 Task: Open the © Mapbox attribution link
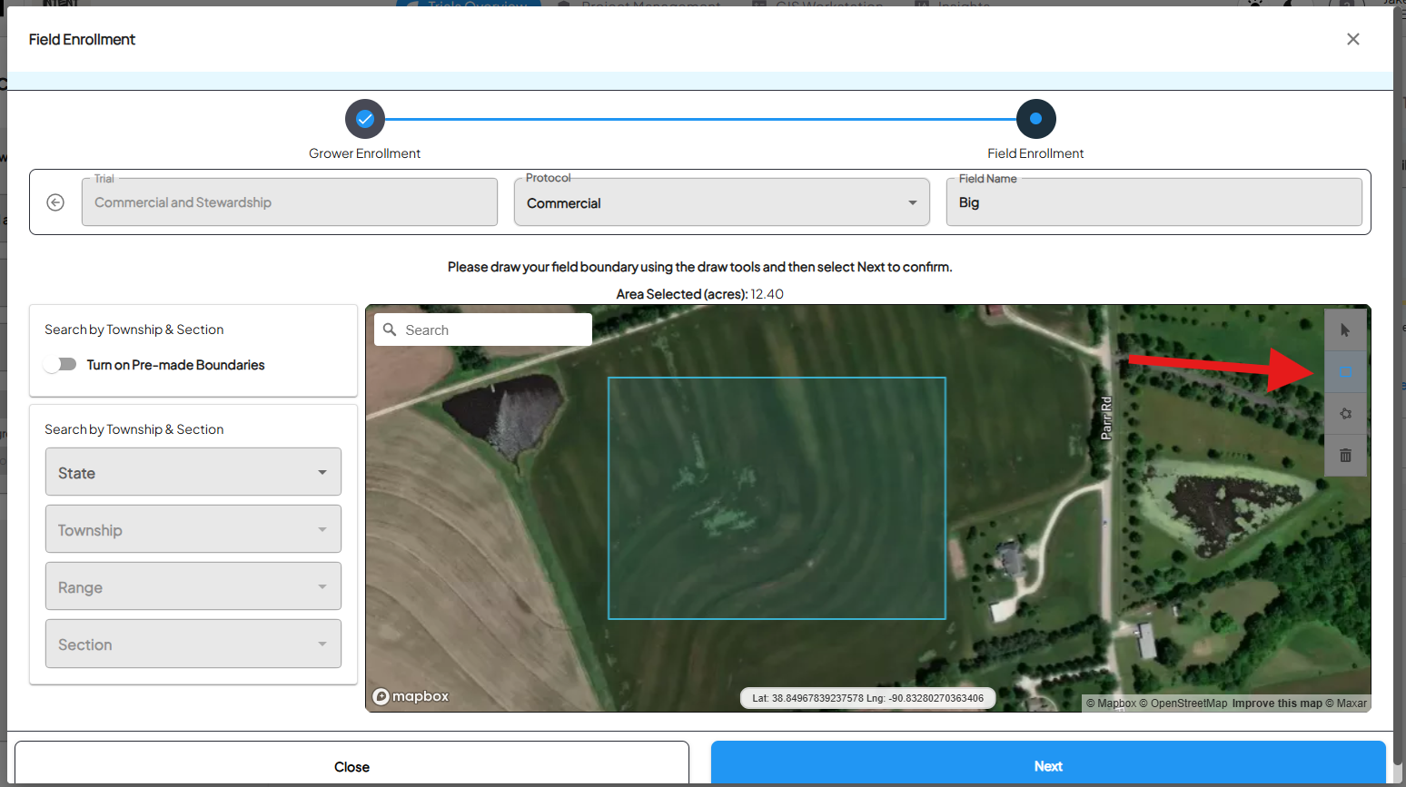[x=1111, y=703]
